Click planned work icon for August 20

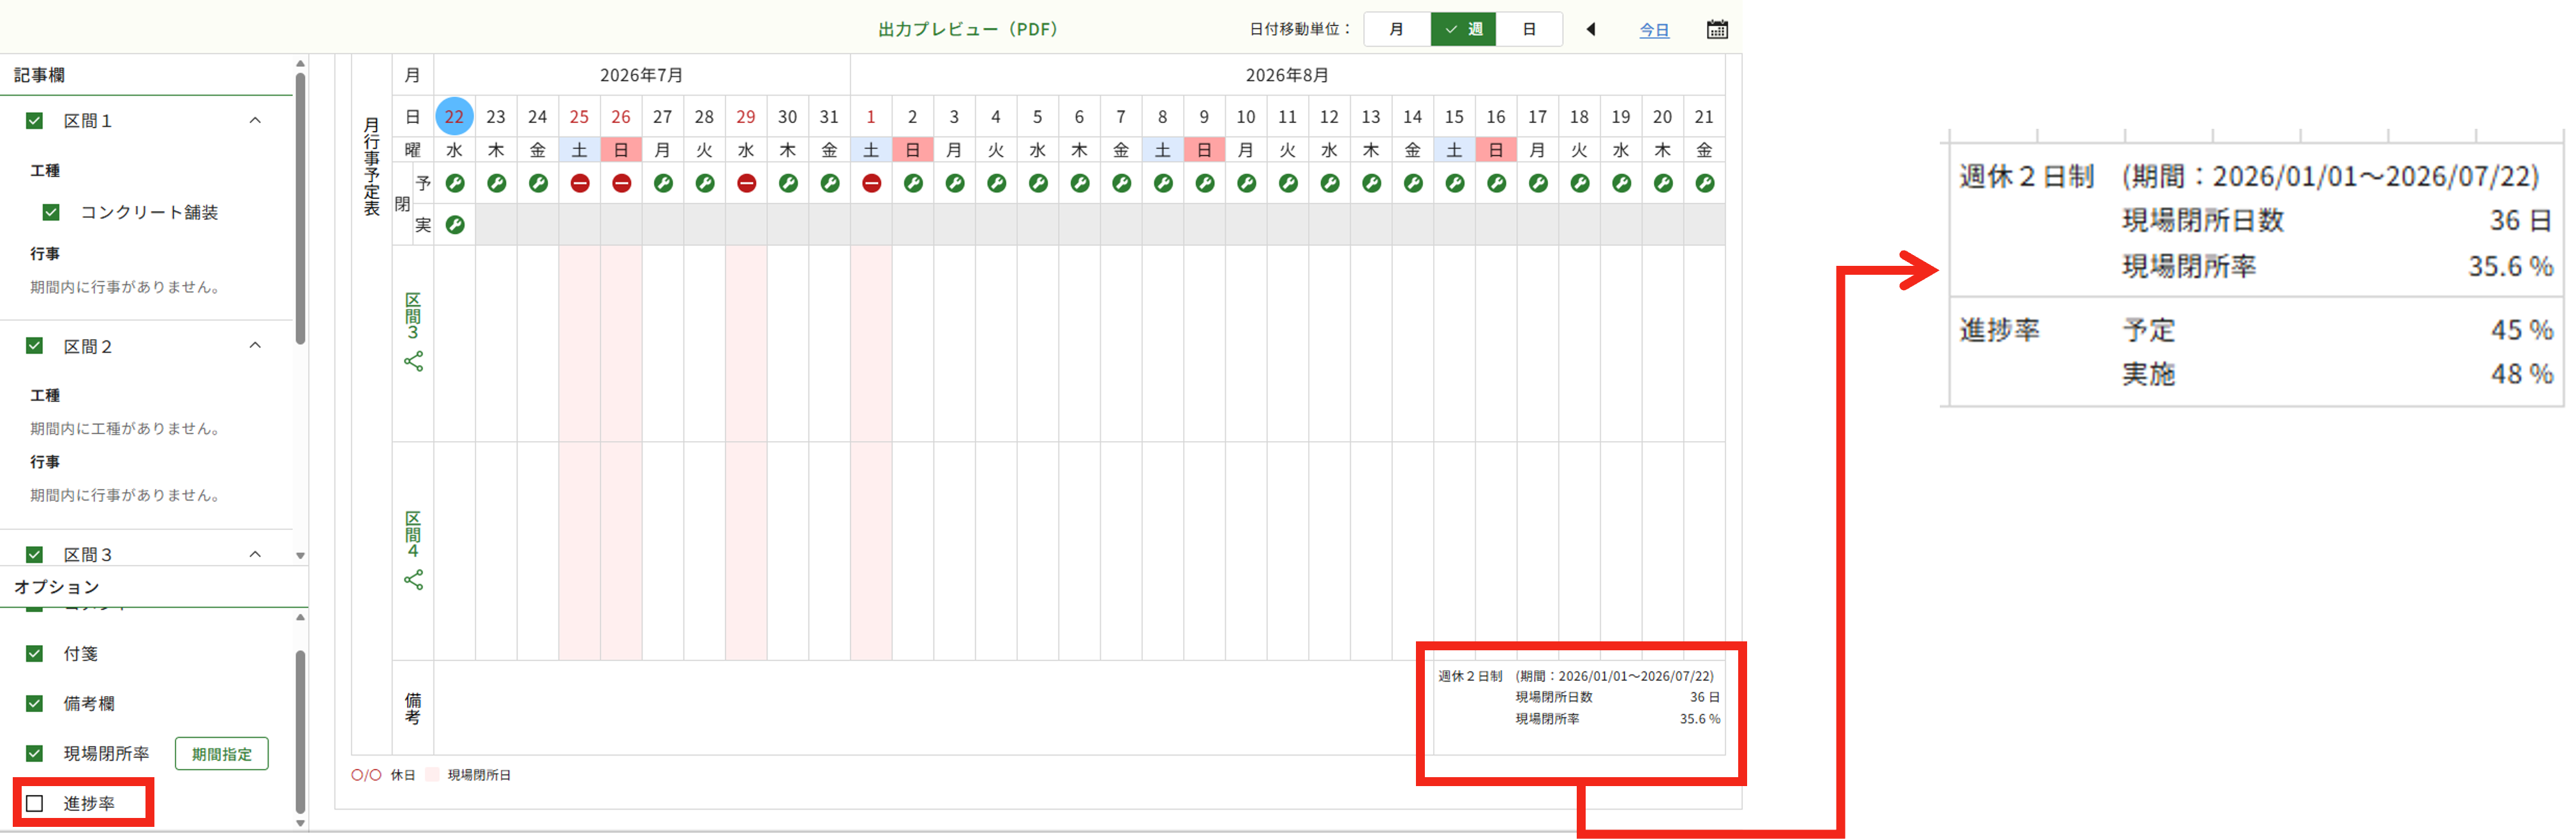click(1663, 183)
